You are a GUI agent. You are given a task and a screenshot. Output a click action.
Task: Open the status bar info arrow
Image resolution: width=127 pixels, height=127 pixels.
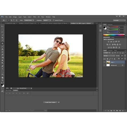[31, 88]
